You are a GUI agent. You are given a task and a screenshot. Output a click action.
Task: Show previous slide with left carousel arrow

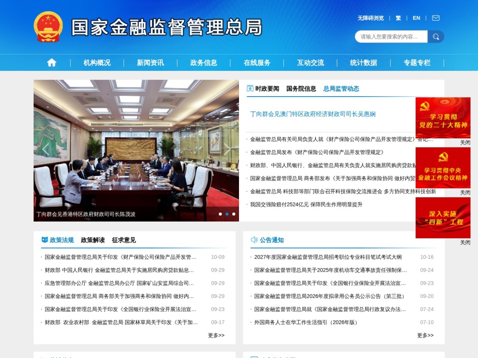click(45, 149)
